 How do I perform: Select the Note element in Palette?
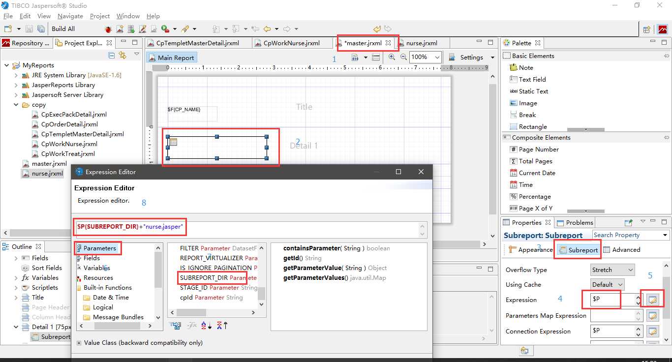(521, 67)
